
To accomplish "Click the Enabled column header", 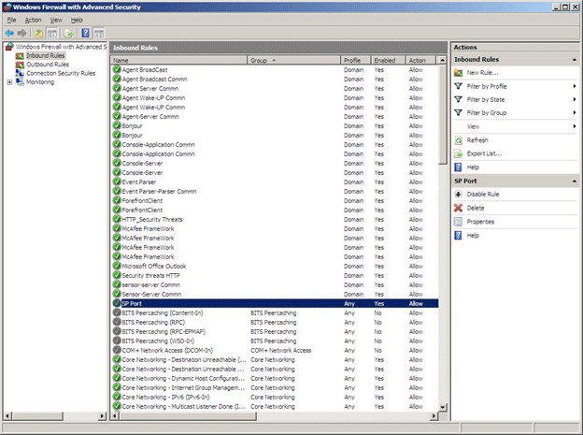I will (388, 60).
